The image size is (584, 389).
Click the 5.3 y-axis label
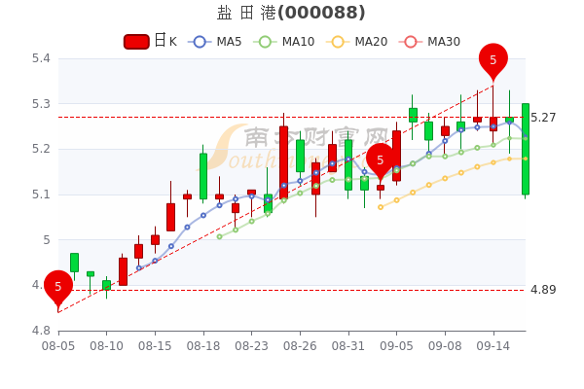[x=41, y=104]
